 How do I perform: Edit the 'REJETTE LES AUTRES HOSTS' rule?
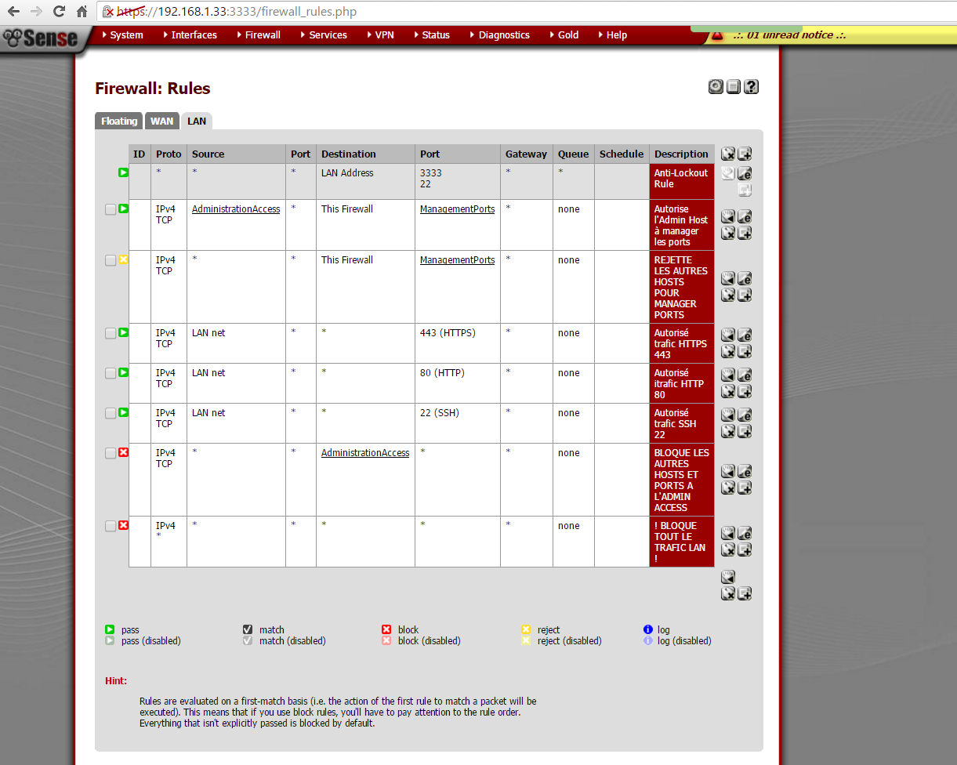coord(745,278)
